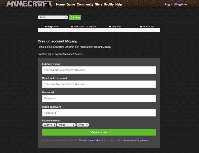Click the Minecraft logo
The image size is (199, 153).
[x=29, y=4]
